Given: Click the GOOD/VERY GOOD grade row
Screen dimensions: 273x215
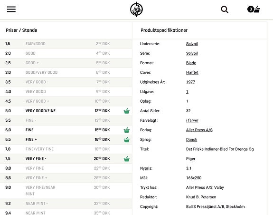Looking at the screenshot, I should (66, 72).
